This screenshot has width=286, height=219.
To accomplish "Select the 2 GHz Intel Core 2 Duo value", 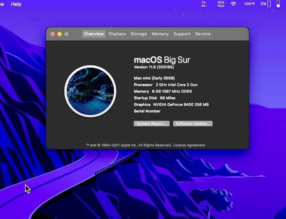I will tap(177, 85).
